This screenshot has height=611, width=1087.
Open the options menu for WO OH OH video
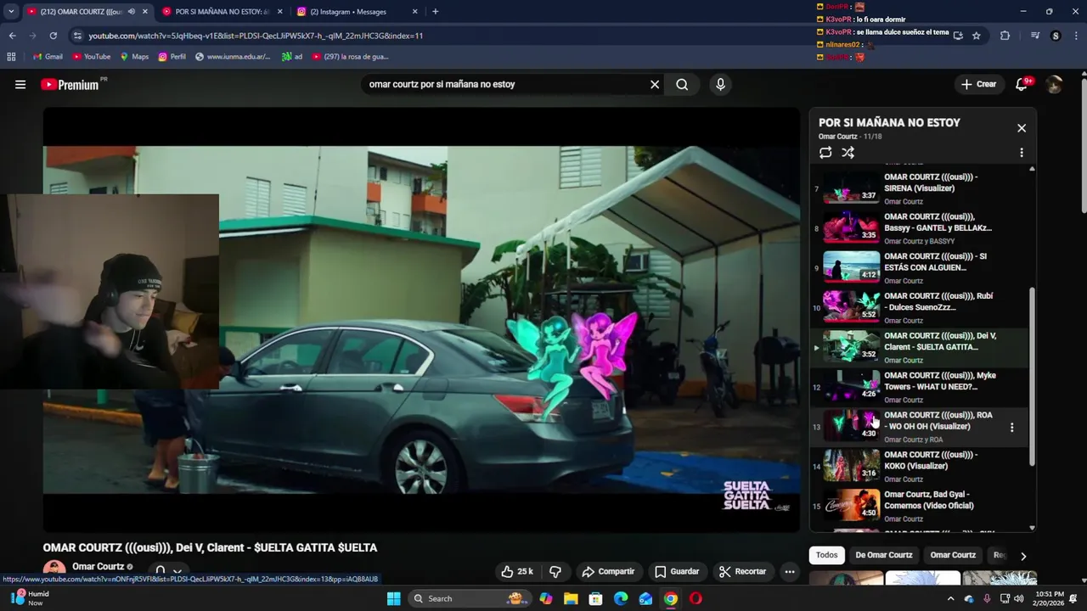[x=1011, y=427]
